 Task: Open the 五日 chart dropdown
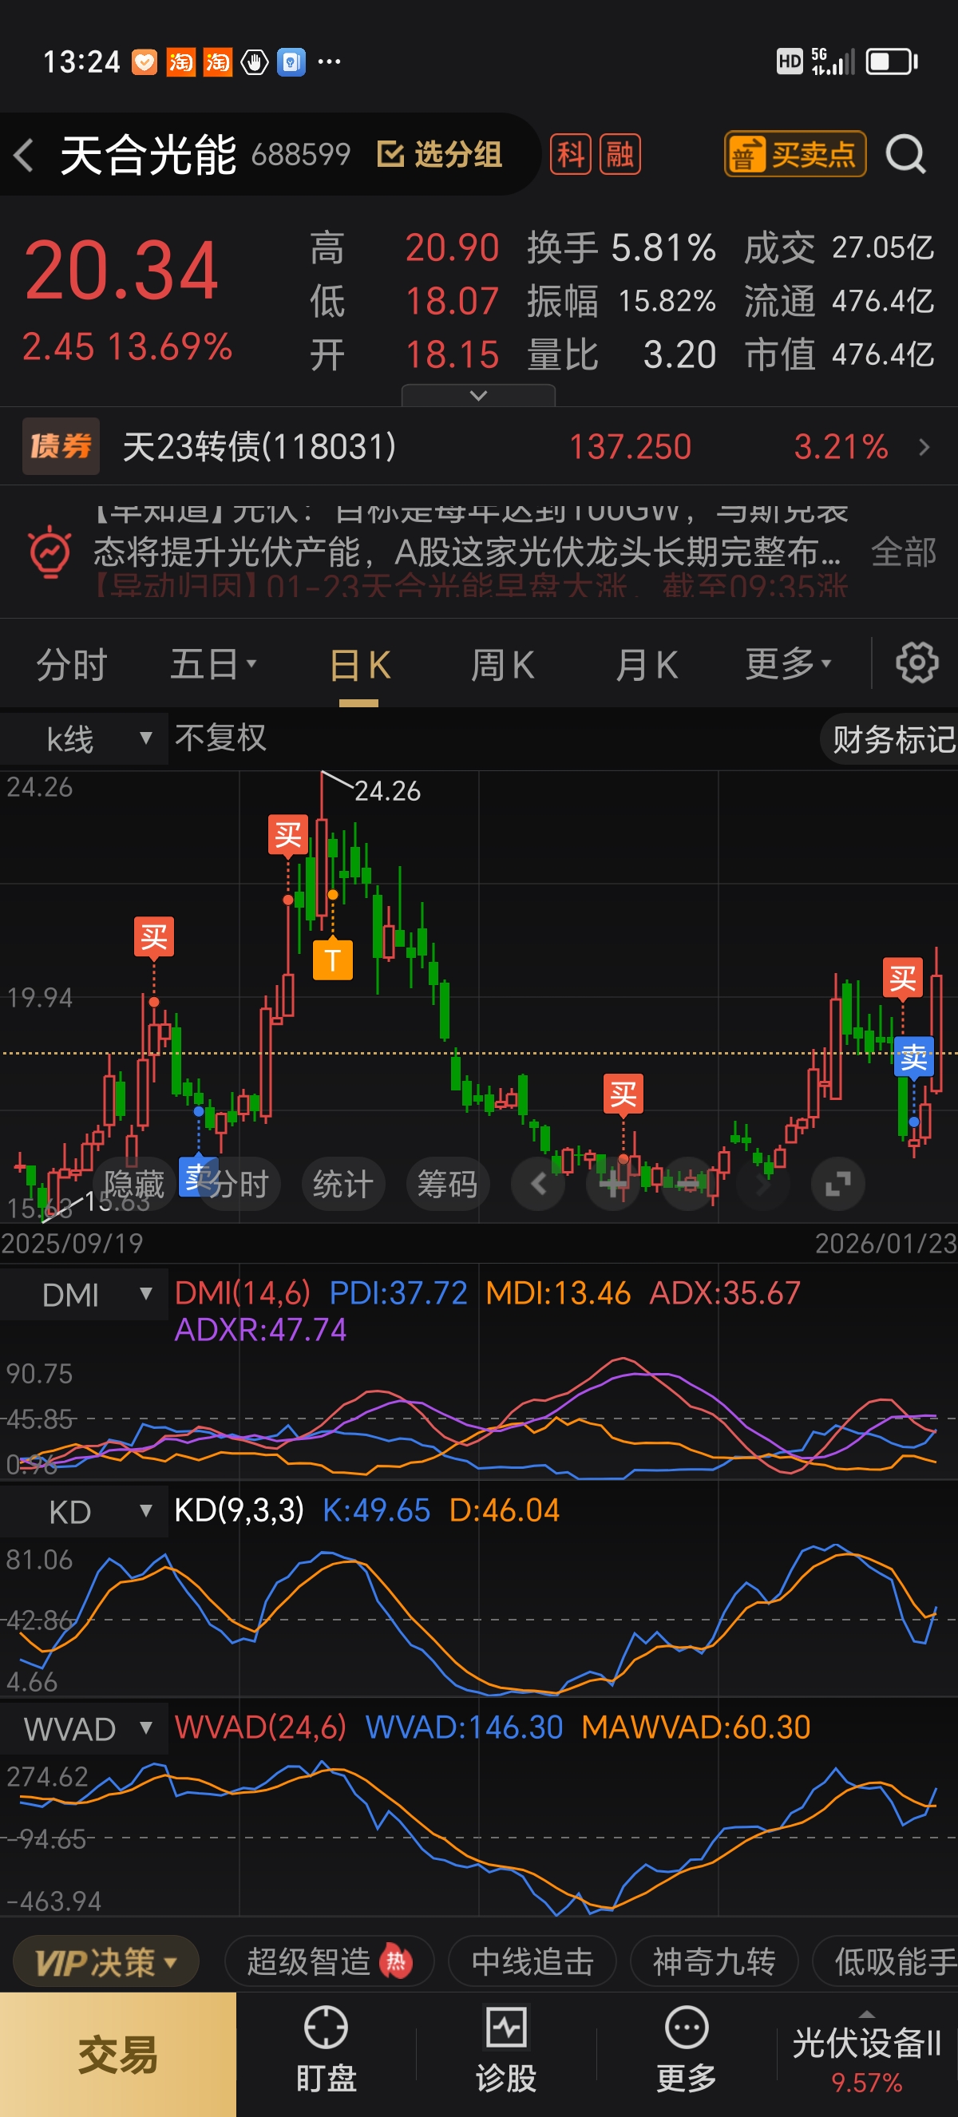214,664
